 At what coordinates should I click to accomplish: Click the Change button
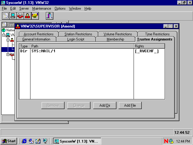pos(79,105)
